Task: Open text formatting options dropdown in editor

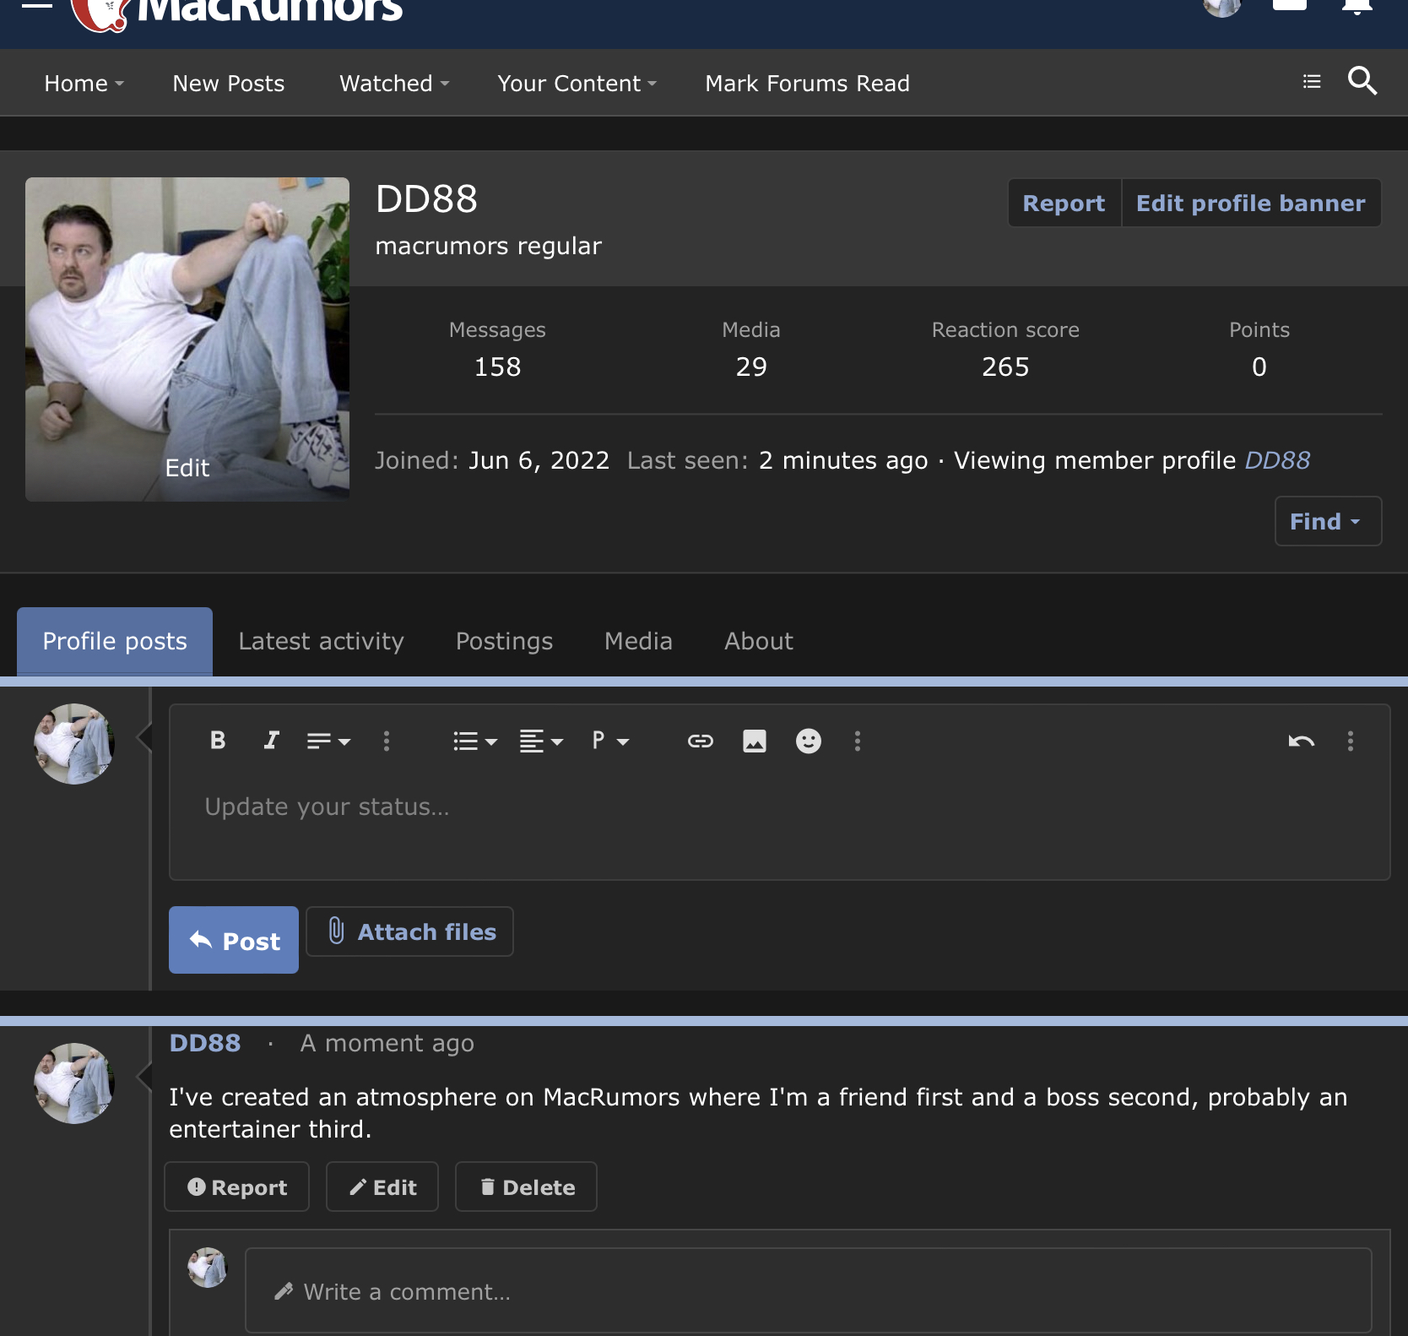Action: click(x=328, y=741)
